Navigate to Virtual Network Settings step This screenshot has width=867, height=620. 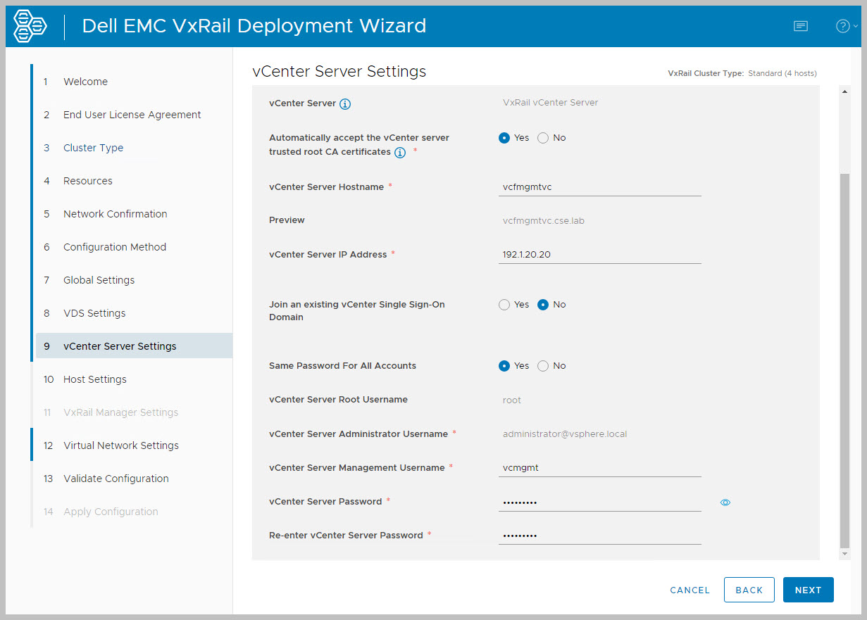click(120, 445)
